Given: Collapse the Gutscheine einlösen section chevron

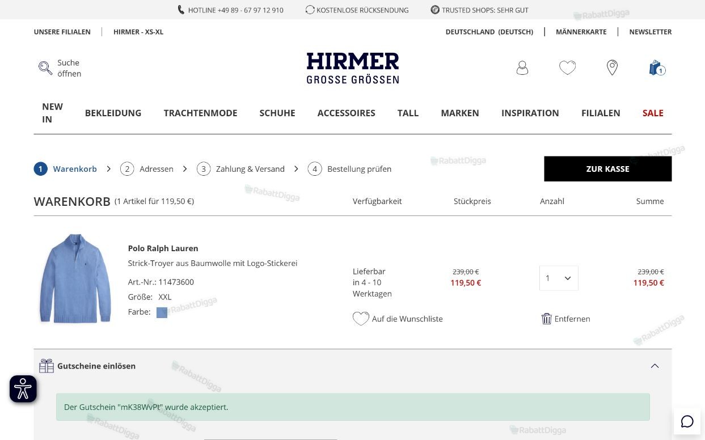Looking at the screenshot, I should tap(655, 366).
